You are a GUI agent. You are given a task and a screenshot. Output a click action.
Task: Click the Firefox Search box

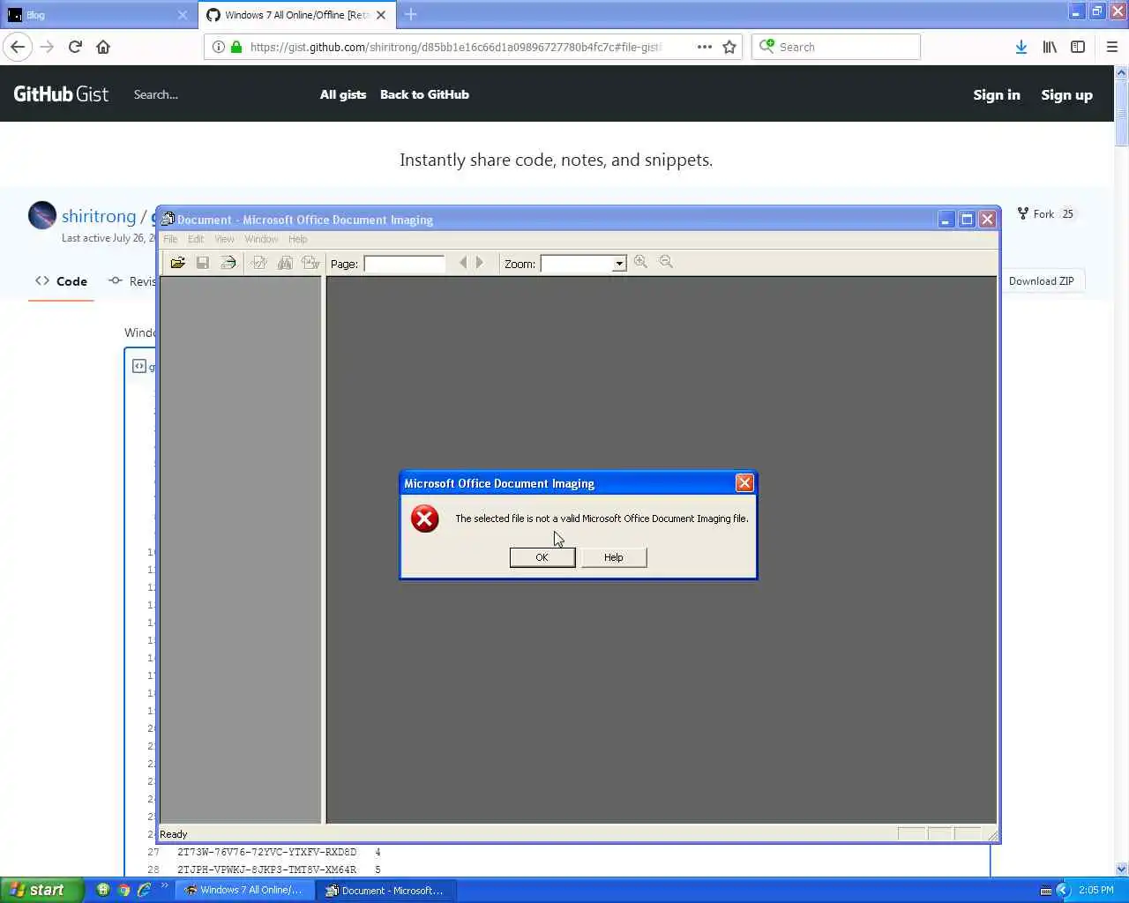836,47
